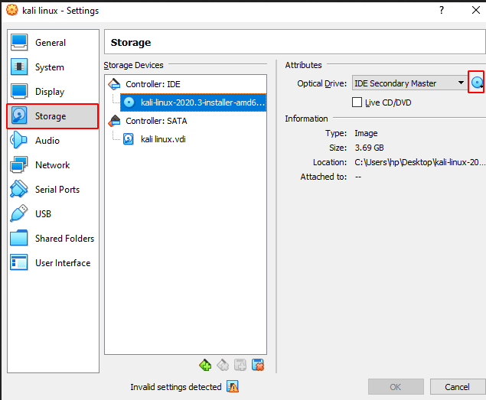Click the Display screen icon
Image resolution: width=486 pixels, height=400 pixels.
click(x=19, y=92)
